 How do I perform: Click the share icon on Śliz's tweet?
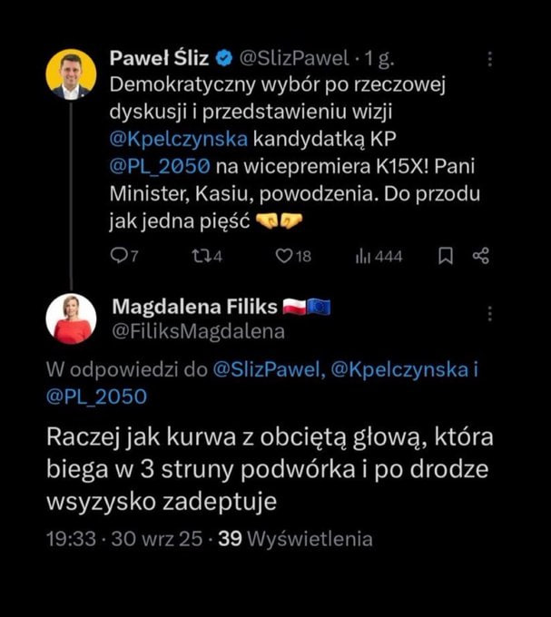point(481,256)
